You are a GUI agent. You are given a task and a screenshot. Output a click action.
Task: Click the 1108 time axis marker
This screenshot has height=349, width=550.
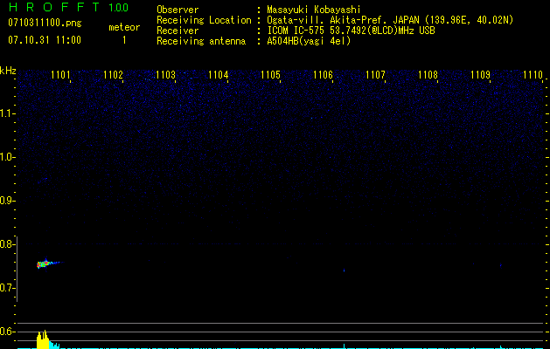[x=428, y=75]
